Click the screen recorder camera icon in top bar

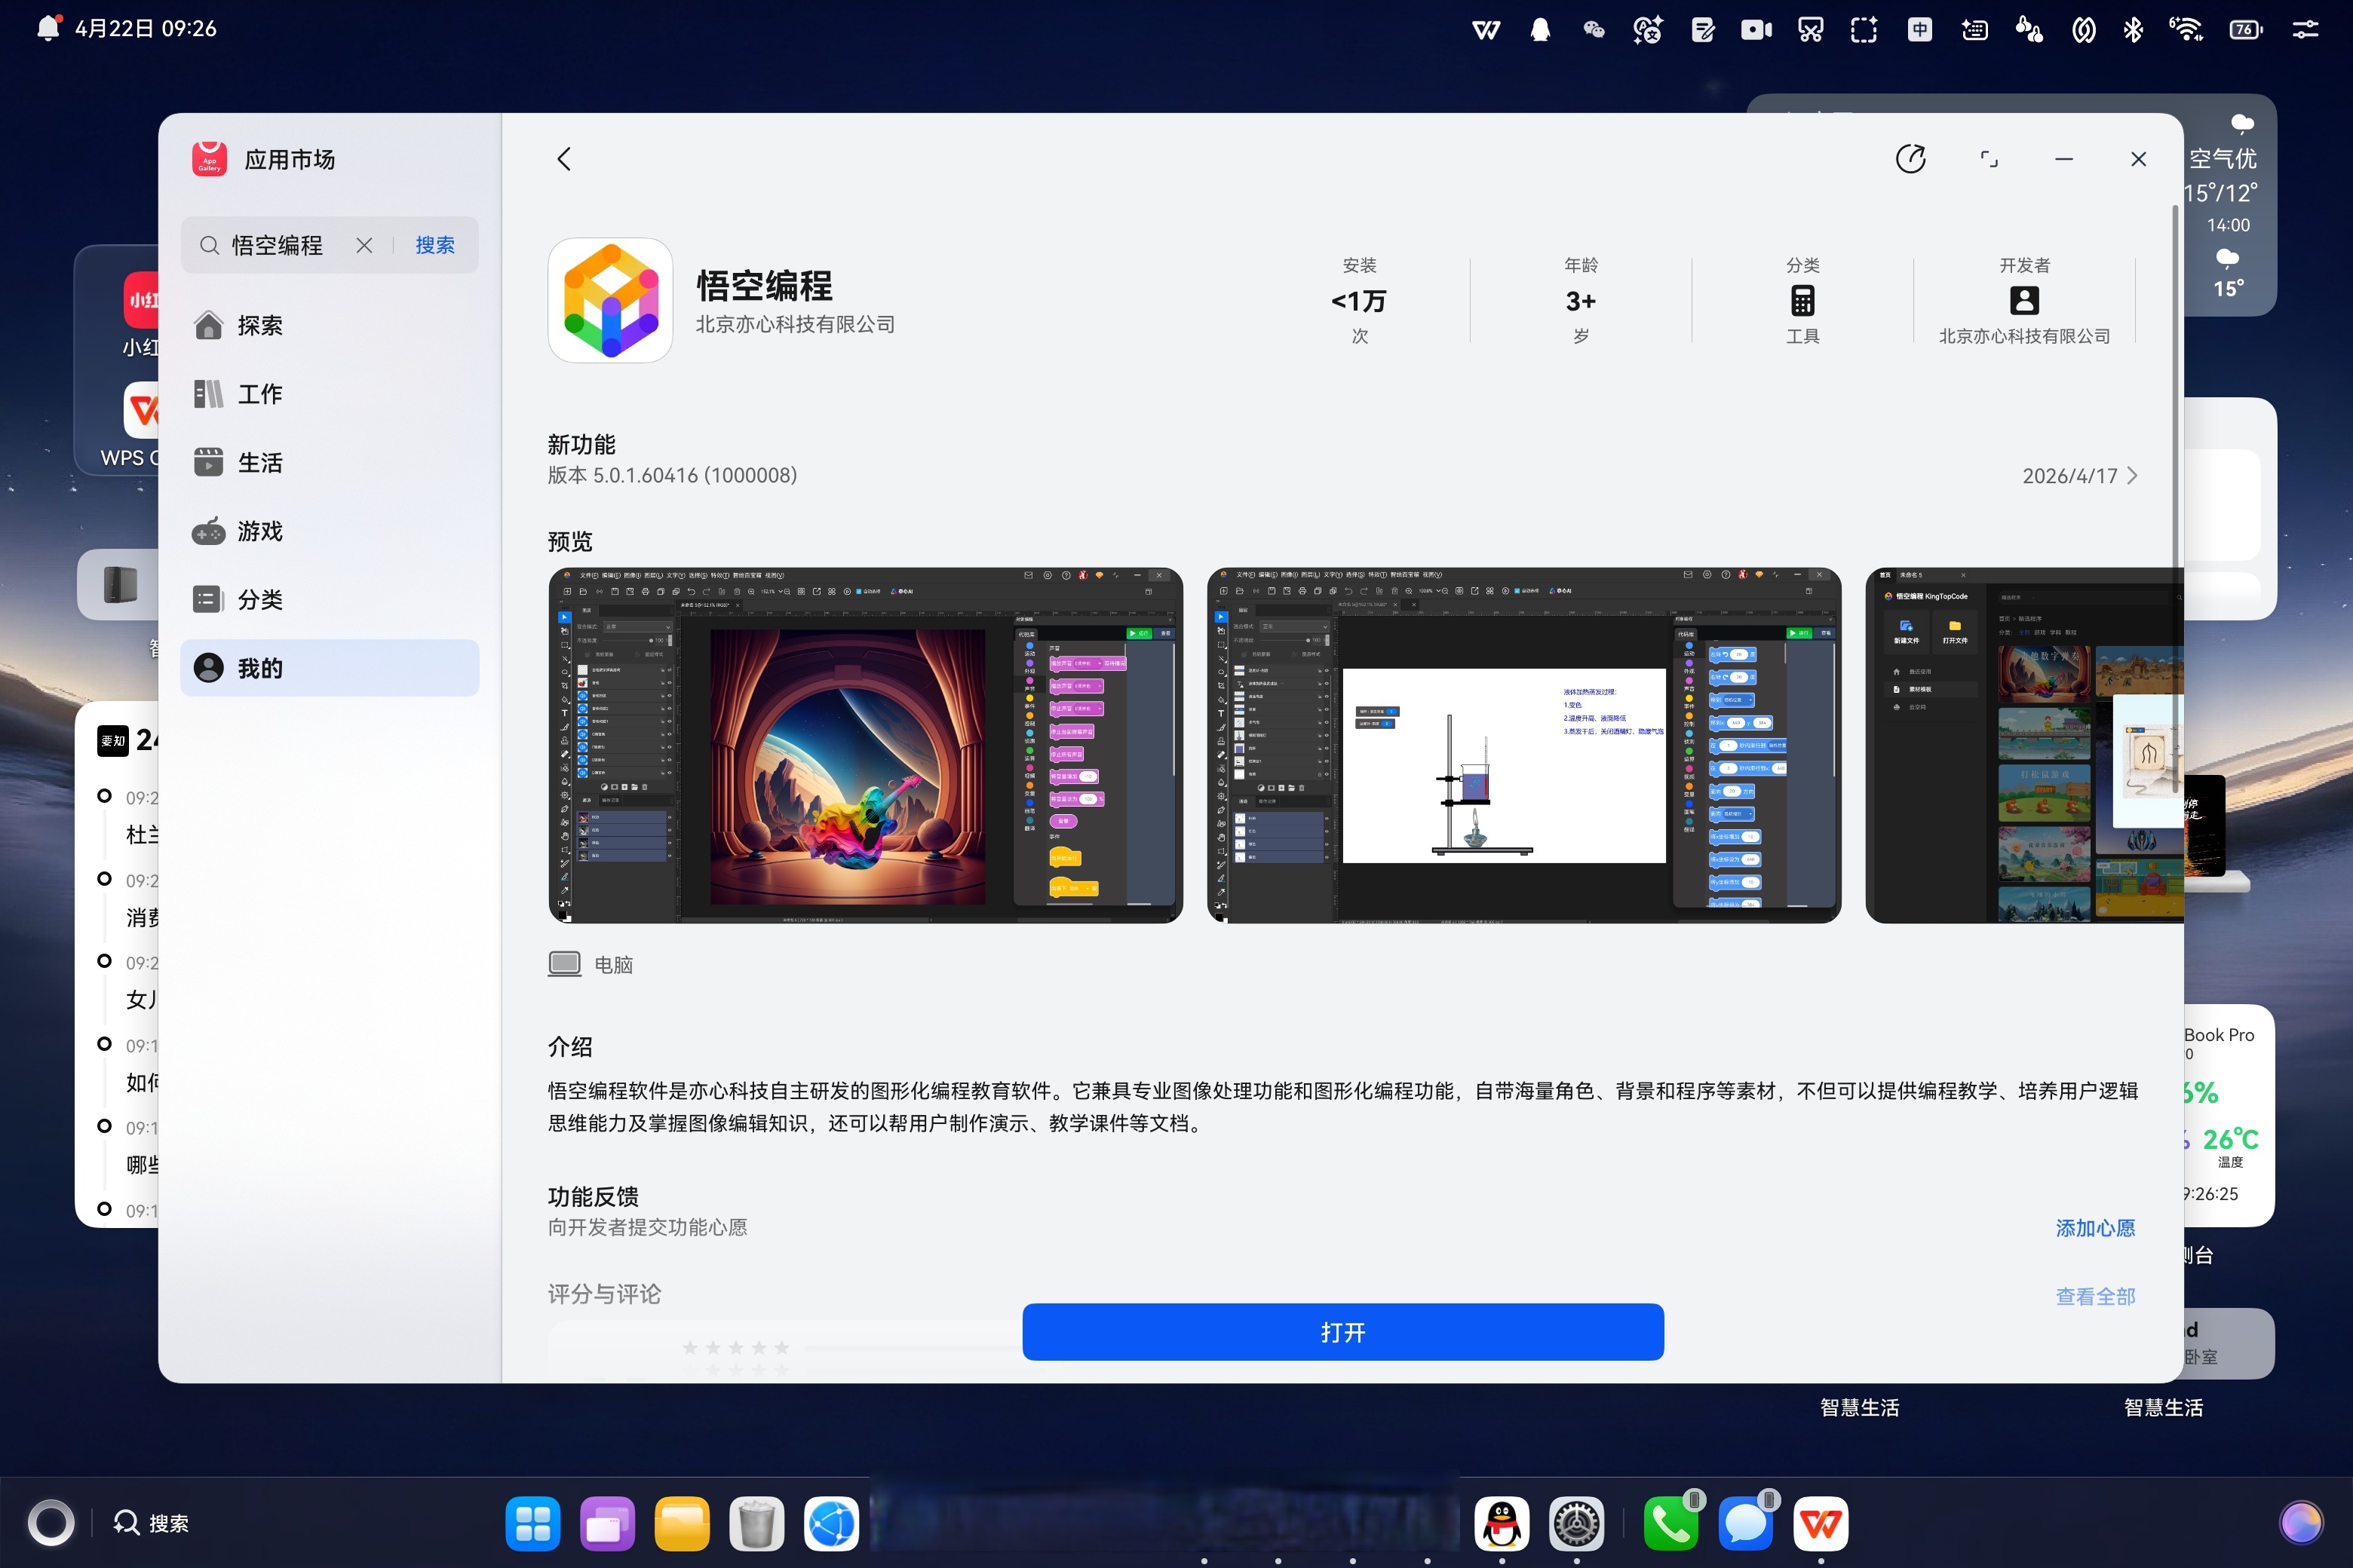coord(1756,29)
